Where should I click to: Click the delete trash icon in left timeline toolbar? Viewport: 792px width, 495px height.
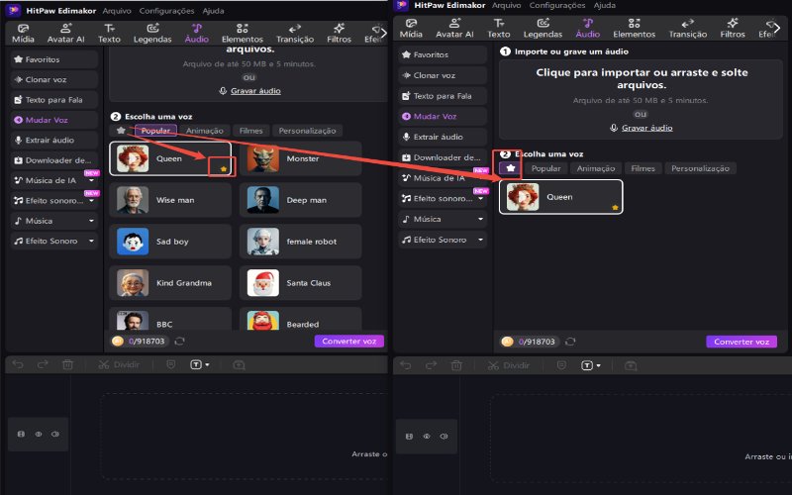click(67, 364)
